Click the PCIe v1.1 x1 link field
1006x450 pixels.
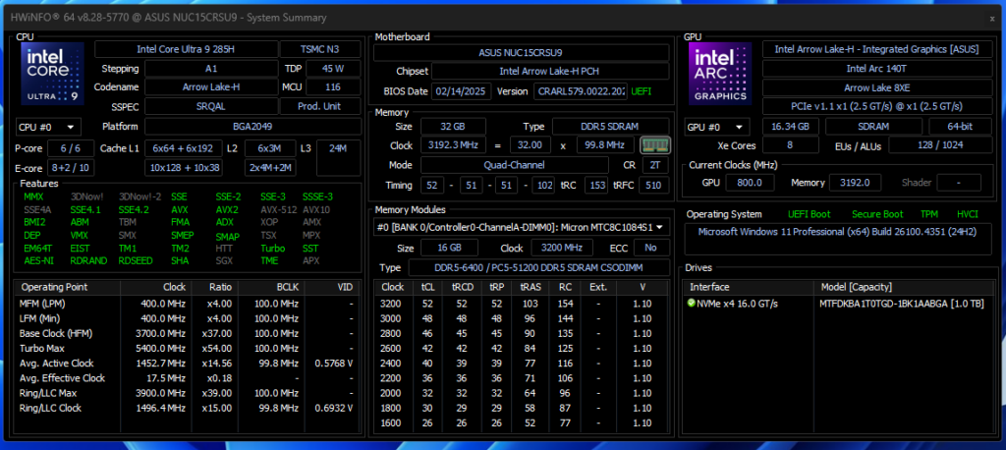[x=876, y=106]
